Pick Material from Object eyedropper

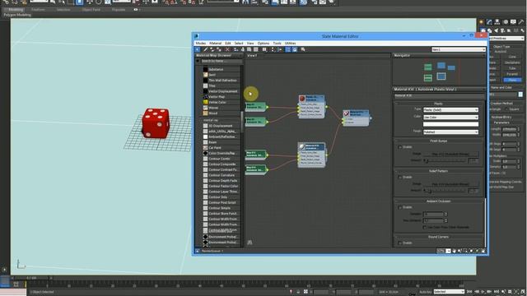205,49
